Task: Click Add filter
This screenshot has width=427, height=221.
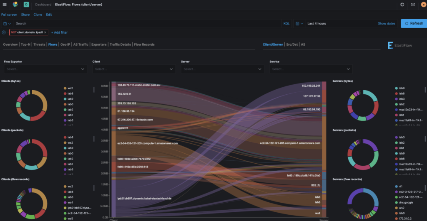Action: tap(59, 32)
